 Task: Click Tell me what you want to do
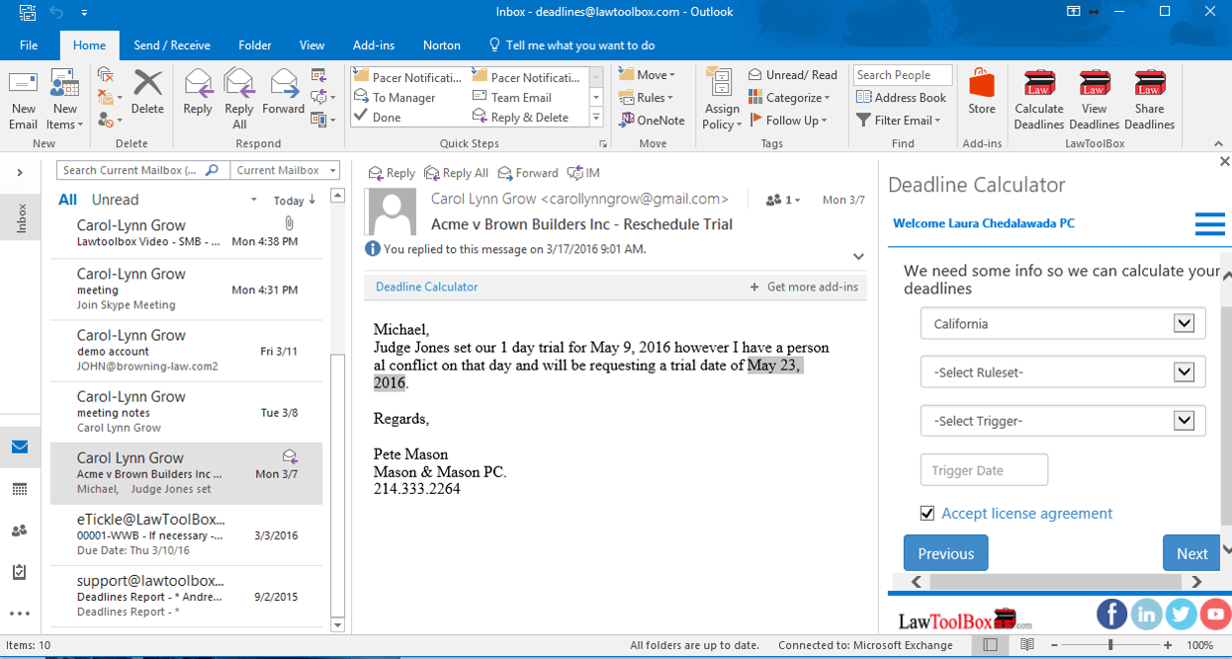[572, 45]
